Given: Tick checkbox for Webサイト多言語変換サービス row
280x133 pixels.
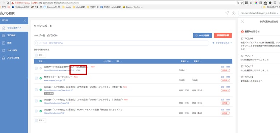Looking at the screenshot, I should click(36, 68).
